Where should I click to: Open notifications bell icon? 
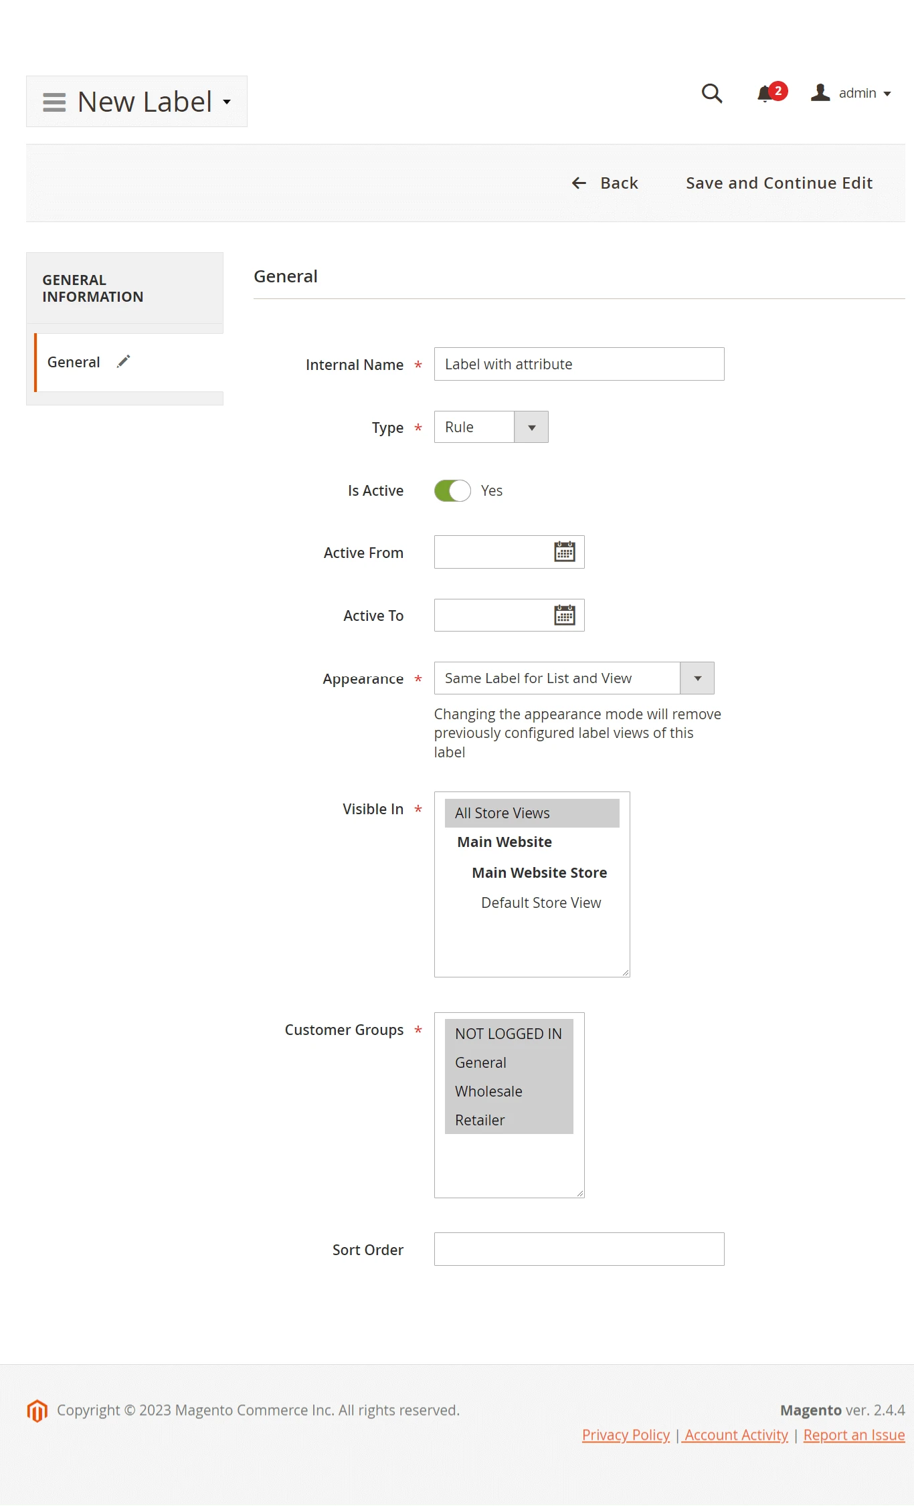tap(765, 93)
